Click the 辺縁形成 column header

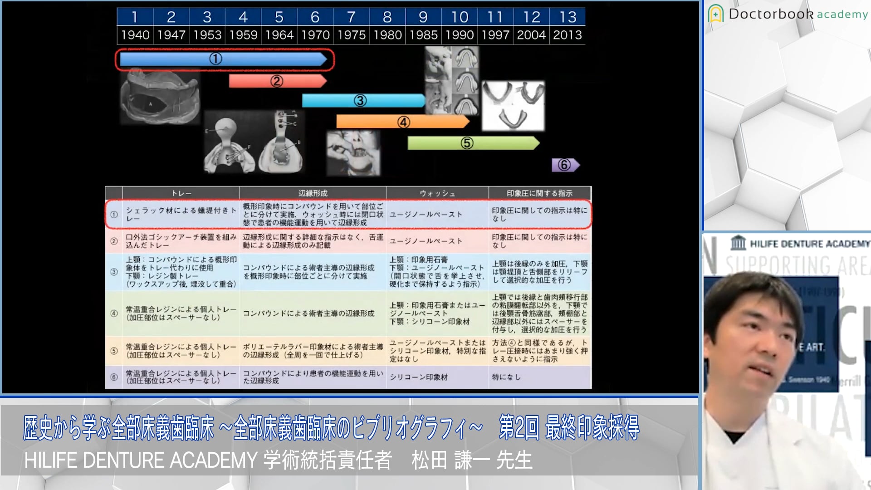313,193
